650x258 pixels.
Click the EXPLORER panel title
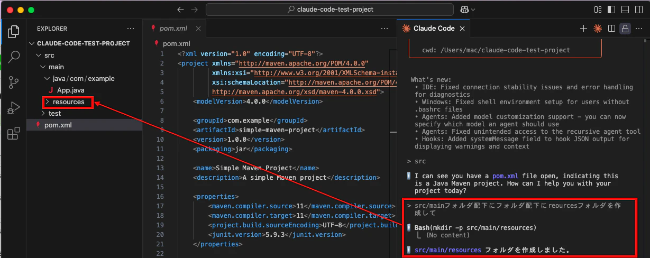tap(52, 29)
